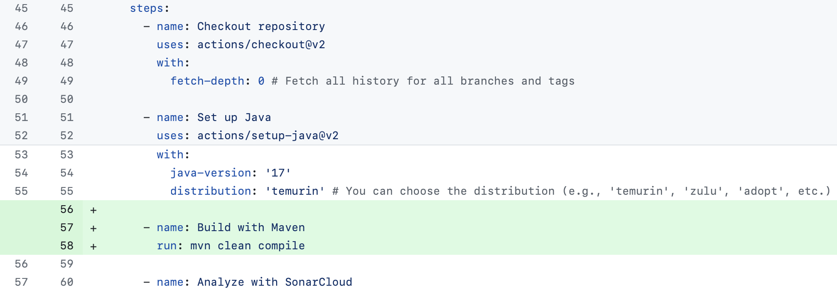Select new-side line number 60 in the gutter
Screen dimensions: 837x293
point(67,283)
